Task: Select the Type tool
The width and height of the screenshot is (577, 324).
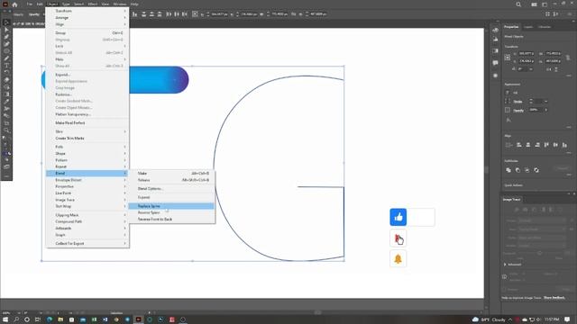Action: (x=6, y=66)
